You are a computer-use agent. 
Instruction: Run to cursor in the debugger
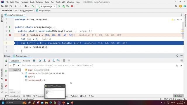click(x=58, y=61)
